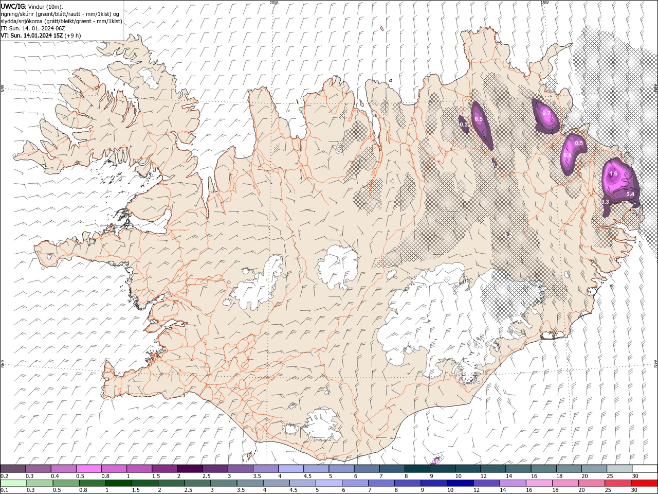Click the westernmost 0.3 snowfall value
The height and width of the screenshot is (494, 658).
click(464, 125)
